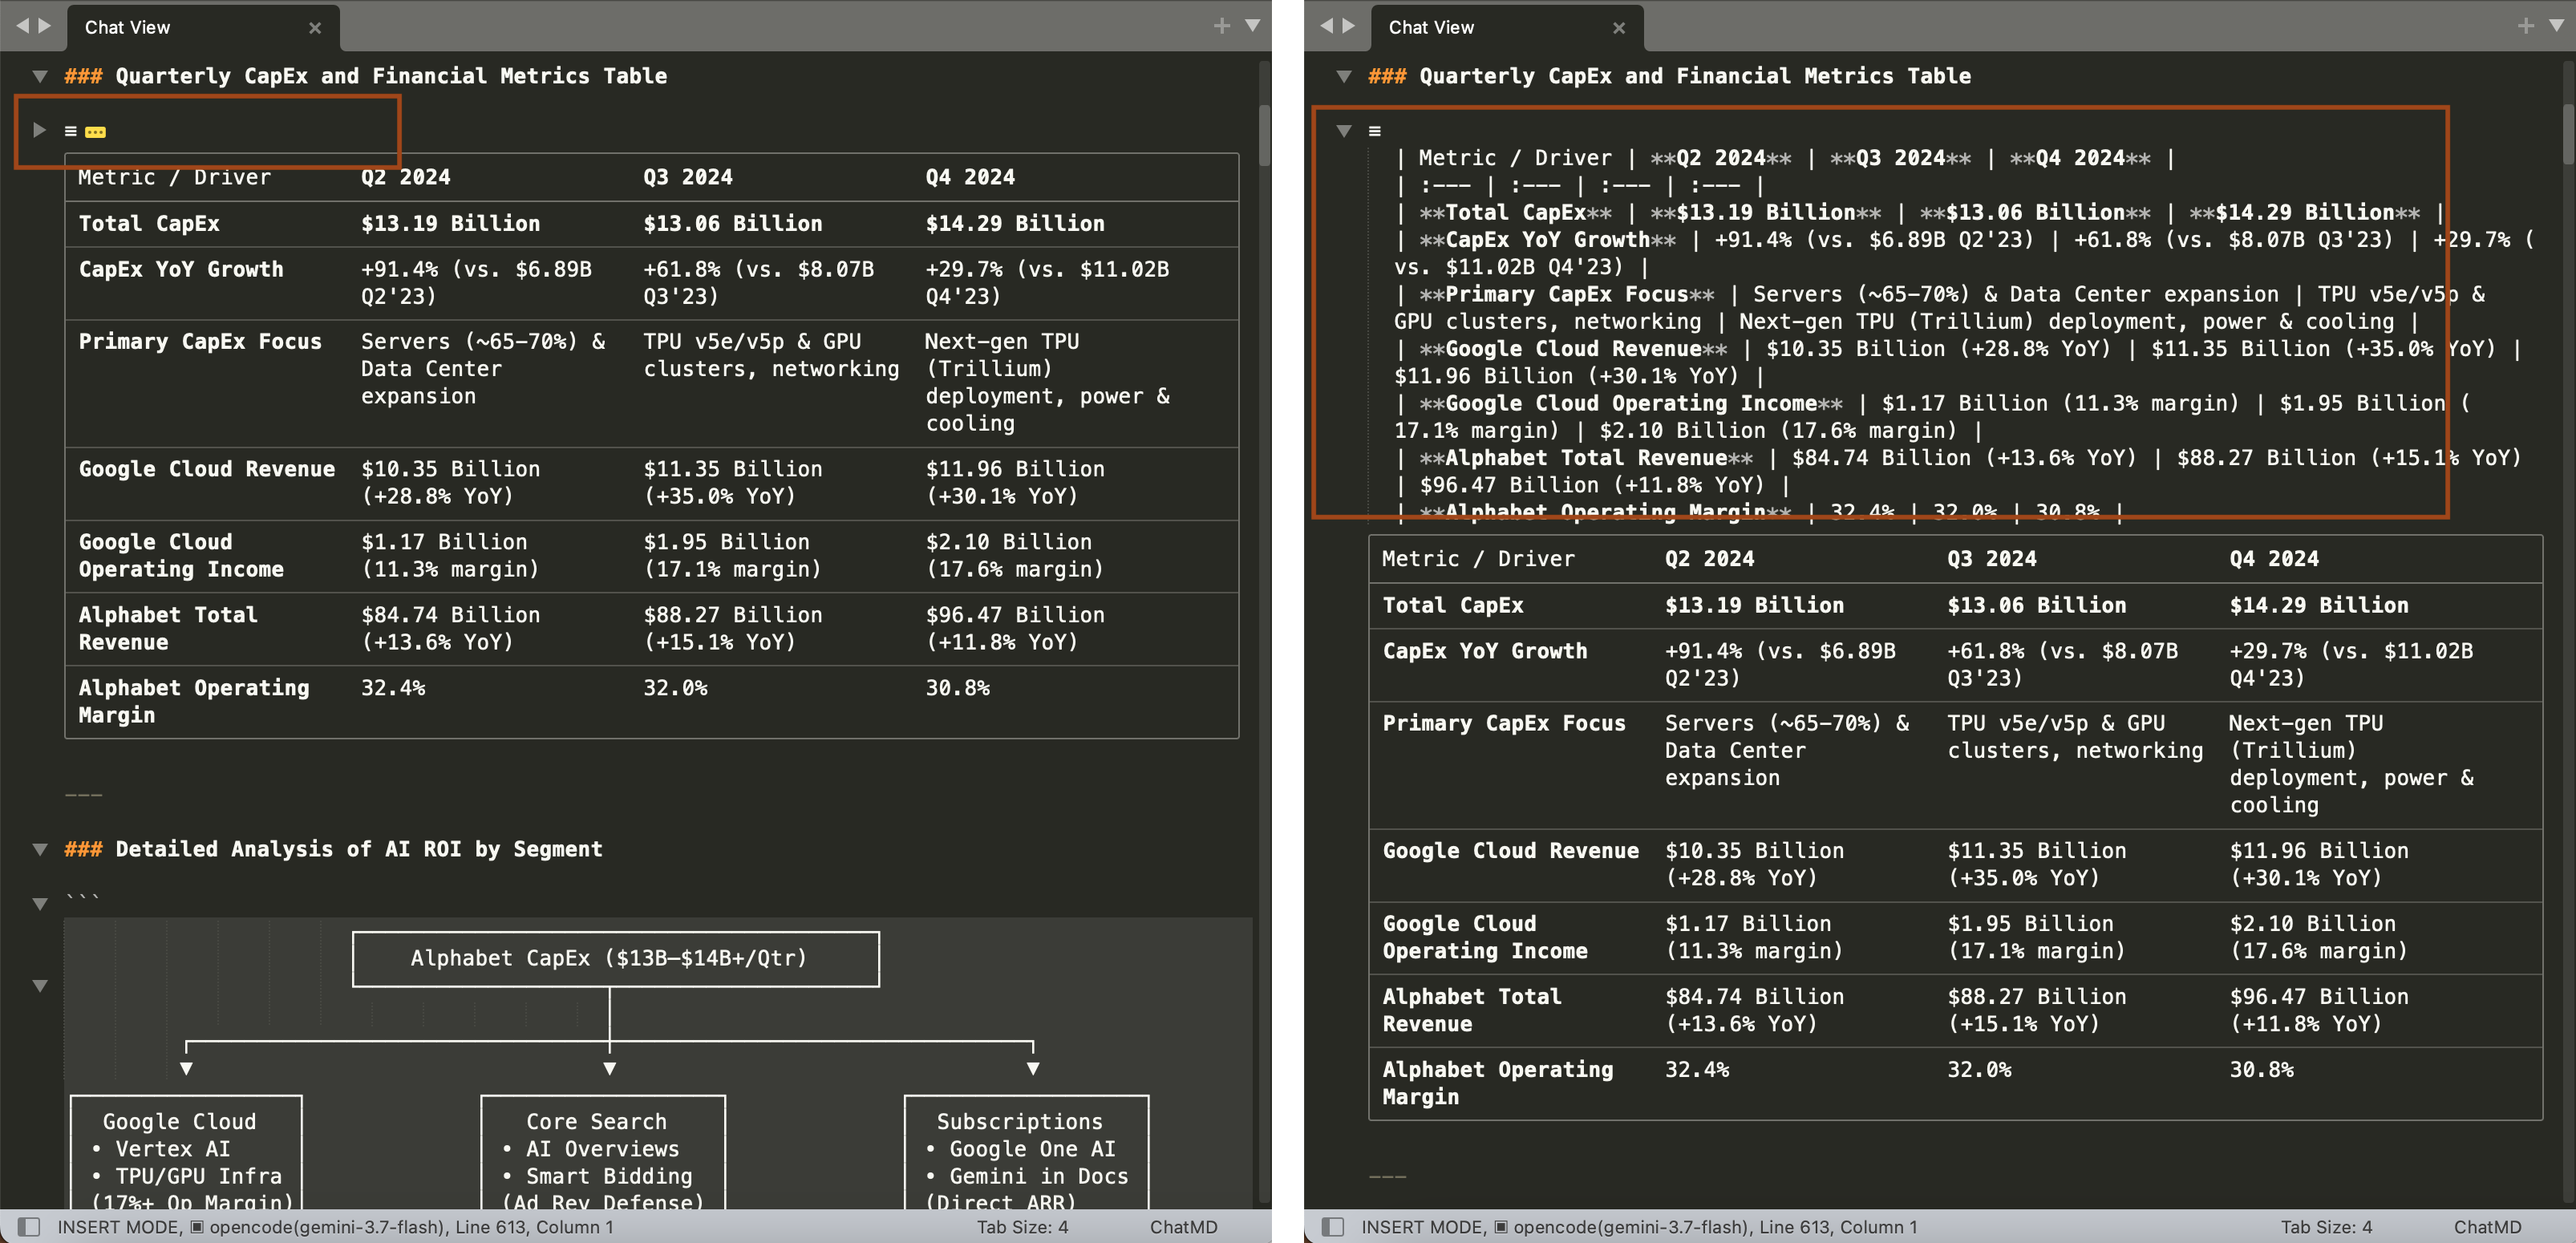Click Total CapEx row label in left table

149,224
